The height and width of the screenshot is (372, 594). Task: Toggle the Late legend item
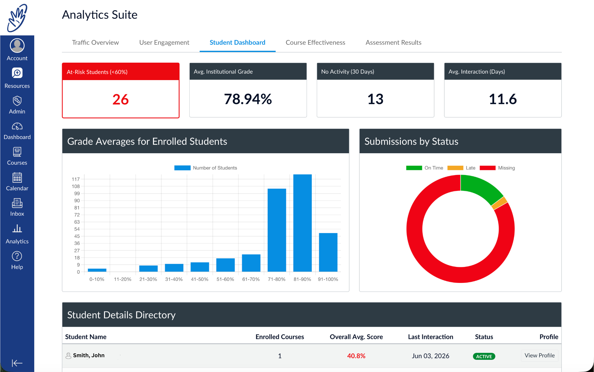point(461,168)
